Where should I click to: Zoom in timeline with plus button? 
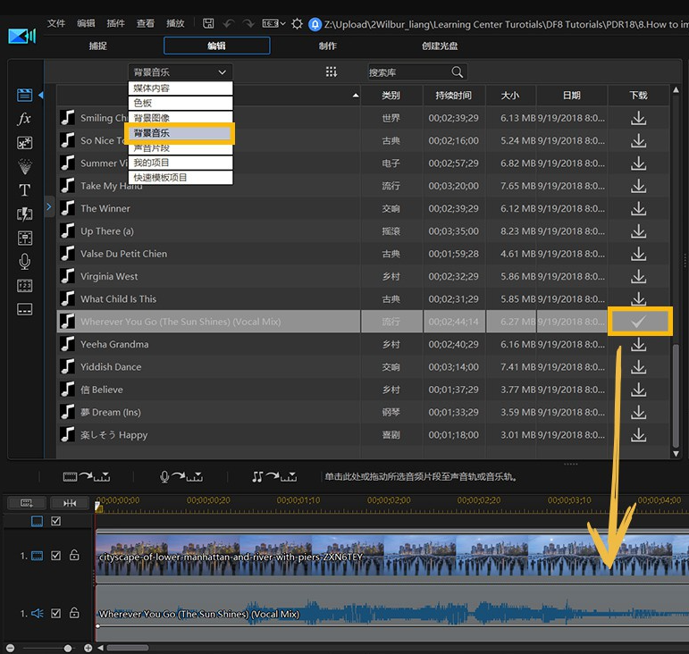tap(88, 649)
